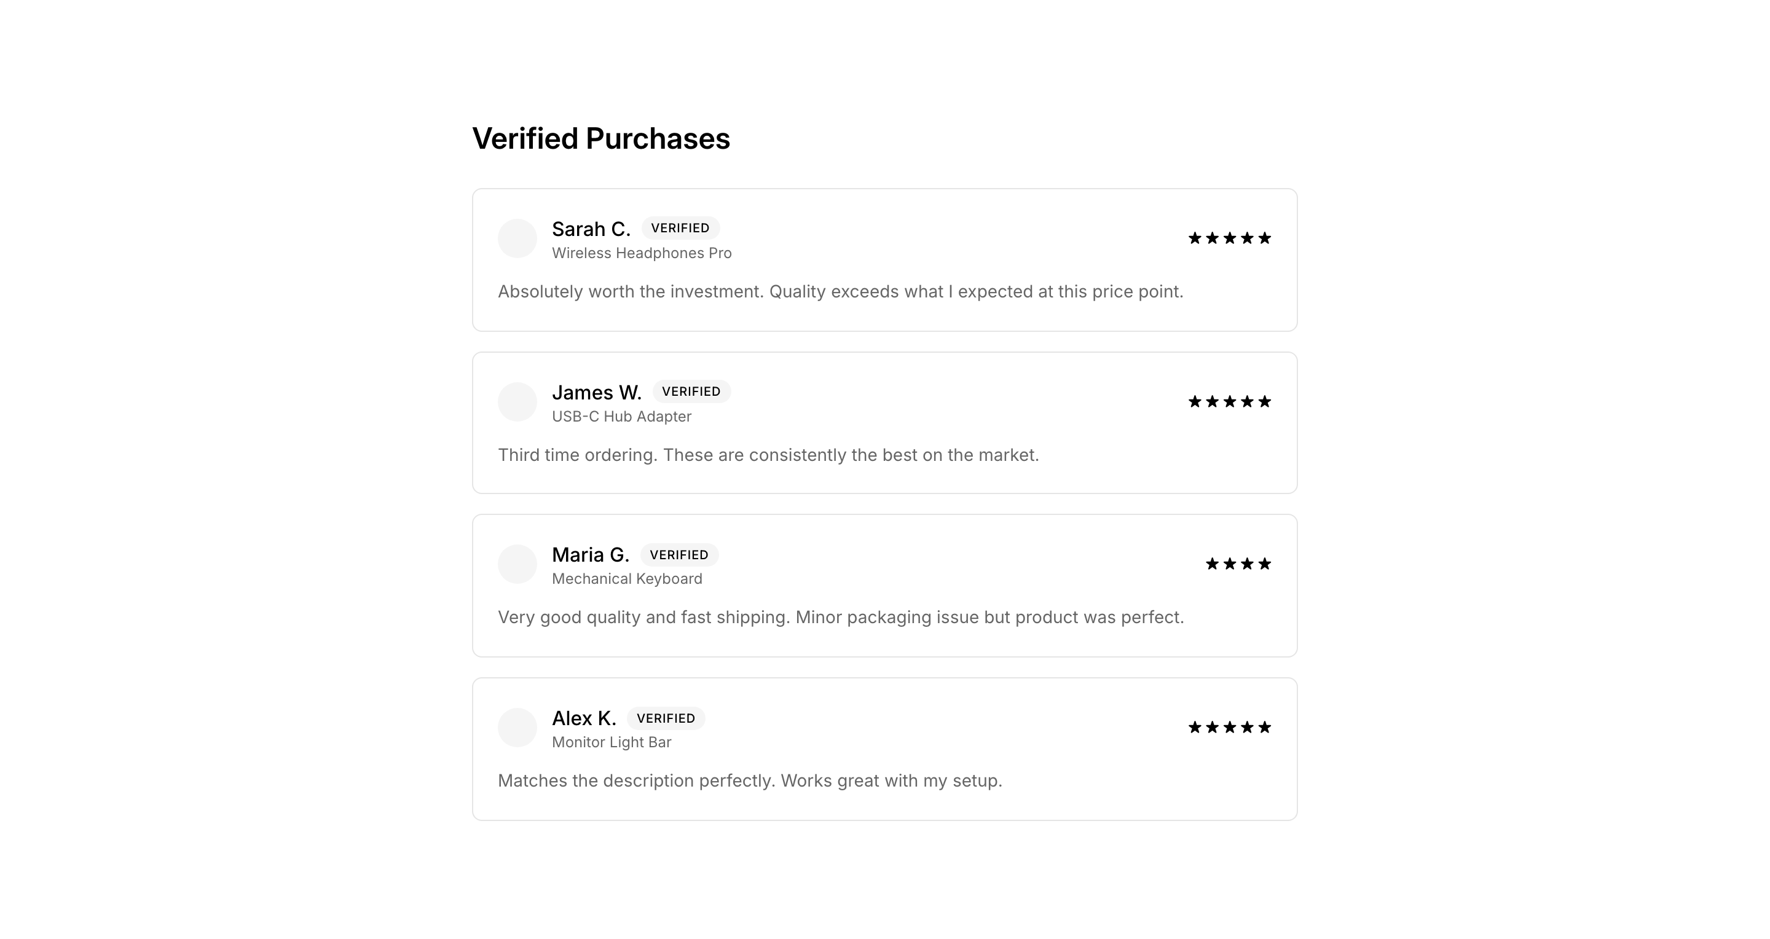Click James W.'s avatar circle
The width and height of the screenshot is (1770, 939).
tap(517, 402)
